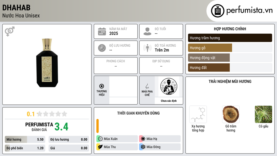
Task: Click the Hợp hương chính heading
Action: [x=230, y=29]
